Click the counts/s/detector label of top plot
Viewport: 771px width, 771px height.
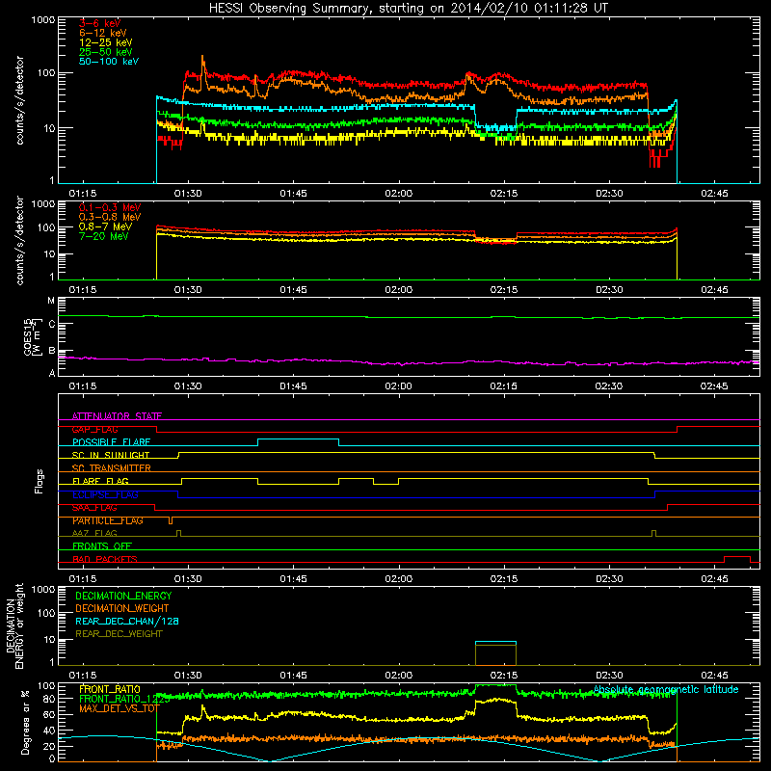[19, 100]
